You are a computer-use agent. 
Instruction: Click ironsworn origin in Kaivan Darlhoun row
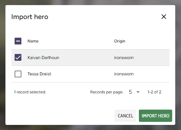coord(124,58)
